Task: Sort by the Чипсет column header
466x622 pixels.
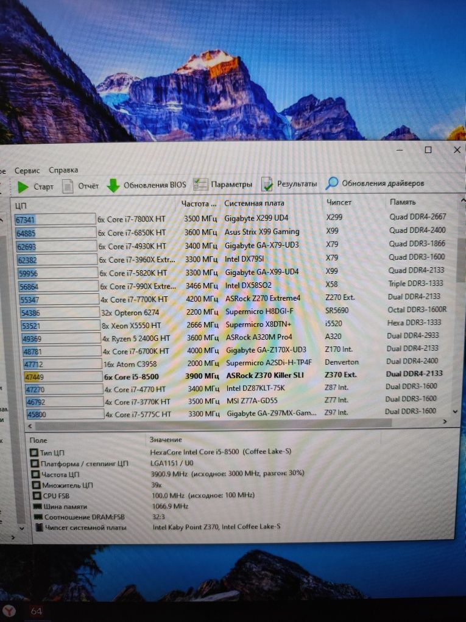Action: click(x=339, y=202)
